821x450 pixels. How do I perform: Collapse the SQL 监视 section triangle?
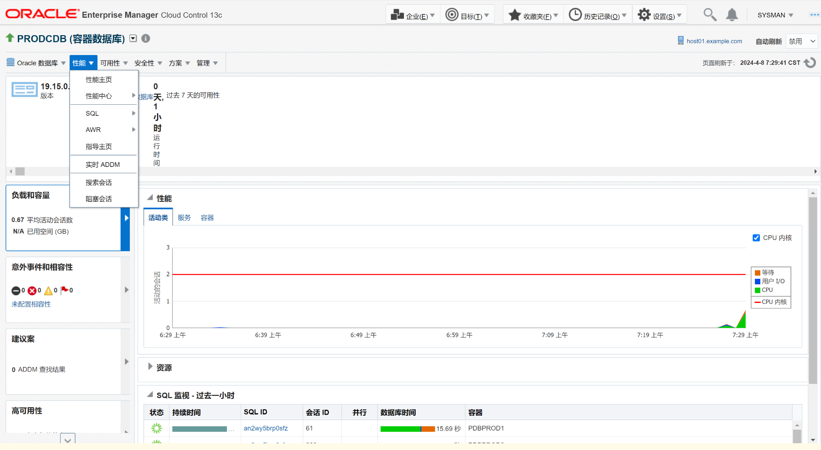150,394
